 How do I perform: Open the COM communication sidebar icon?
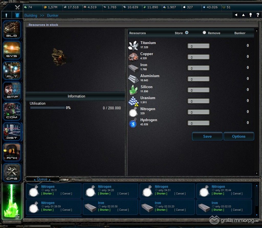[12, 111]
